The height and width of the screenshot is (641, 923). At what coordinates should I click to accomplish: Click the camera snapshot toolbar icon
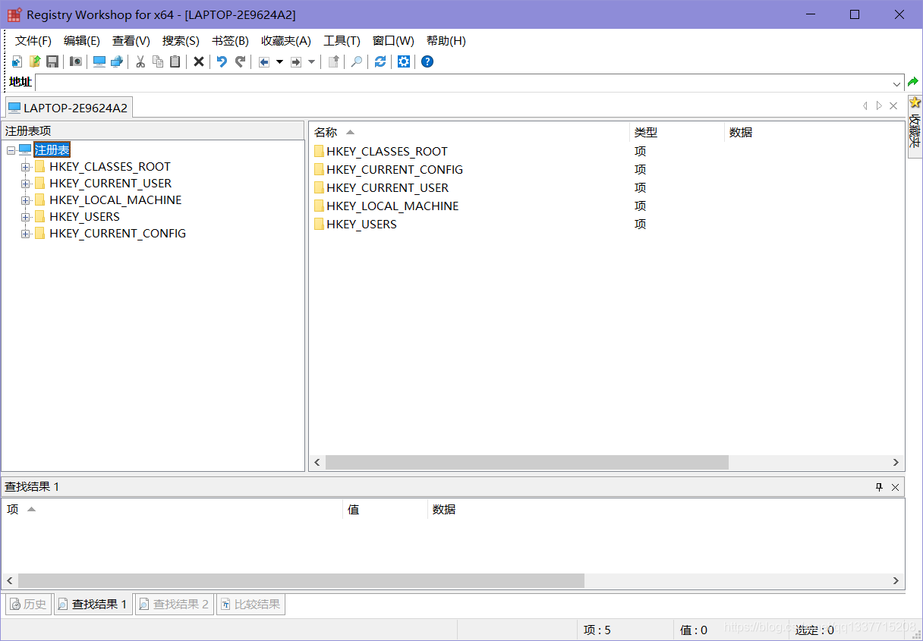click(76, 61)
